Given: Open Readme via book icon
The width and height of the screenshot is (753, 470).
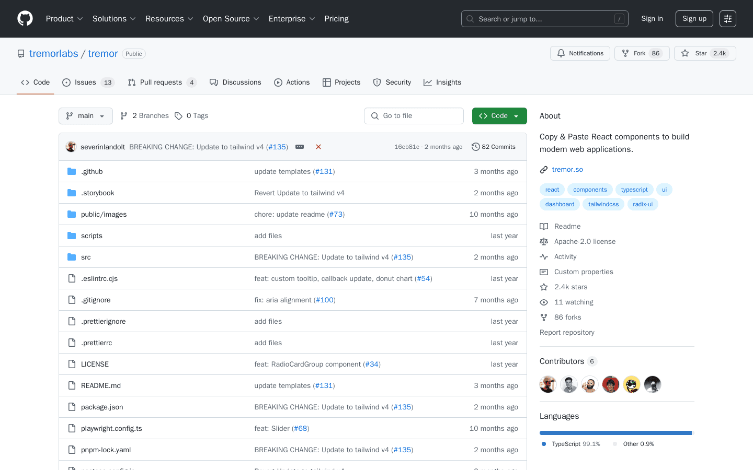Looking at the screenshot, I should point(544,226).
